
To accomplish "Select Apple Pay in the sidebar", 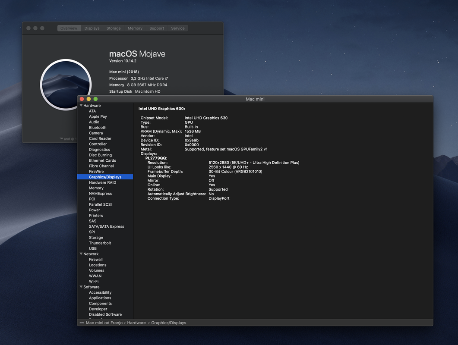I will pyautogui.click(x=98, y=116).
